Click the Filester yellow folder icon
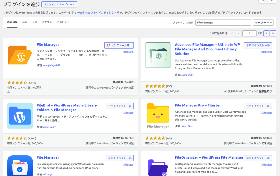This screenshot has width=280, height=176. coord(158,113)
